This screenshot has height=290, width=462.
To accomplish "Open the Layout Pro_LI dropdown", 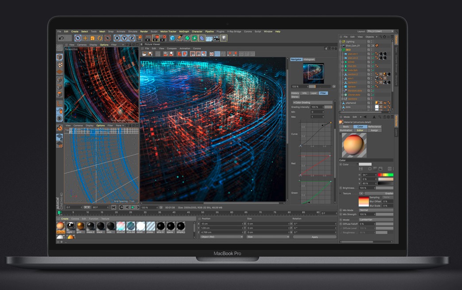I will [380, 31].
